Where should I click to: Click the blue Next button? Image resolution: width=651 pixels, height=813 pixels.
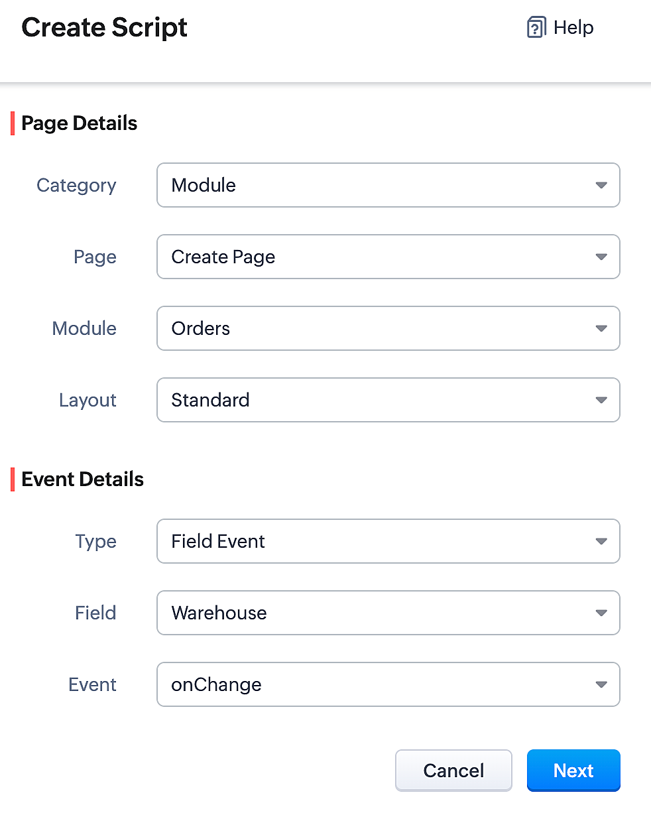573,771
